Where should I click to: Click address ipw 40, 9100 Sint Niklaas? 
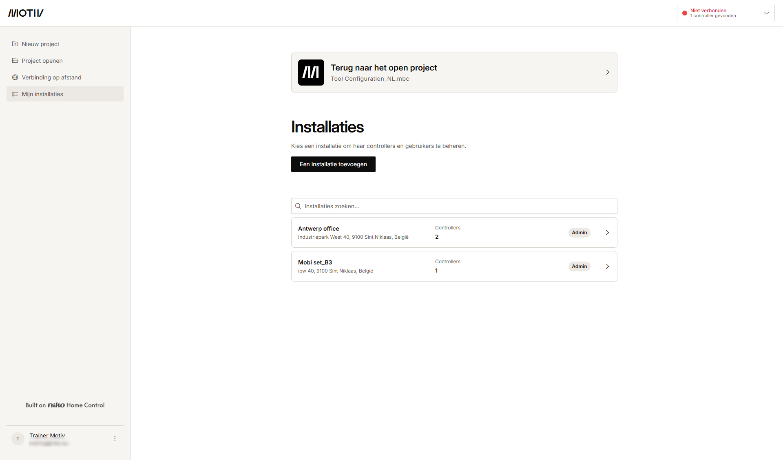pyautogui.click(x=336, y=271)
